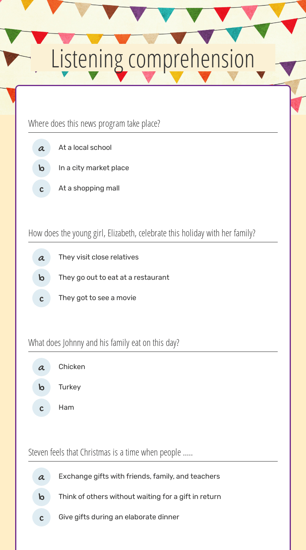Click the question about Johnny's family meal
Screen dimensions: 306x550
(x=104, y=343)
